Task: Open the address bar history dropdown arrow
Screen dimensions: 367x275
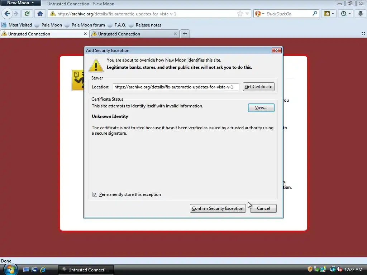Action: point(247,14)
